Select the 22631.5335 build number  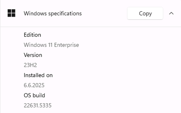click(38, 105)
